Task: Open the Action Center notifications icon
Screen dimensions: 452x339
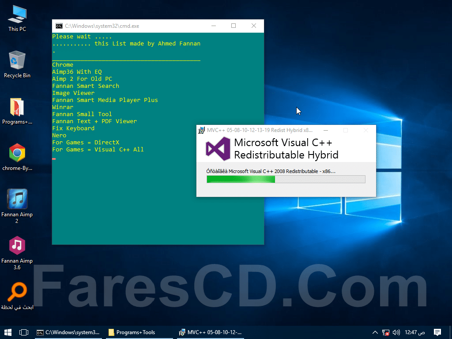Action: (x=437, y=332)
